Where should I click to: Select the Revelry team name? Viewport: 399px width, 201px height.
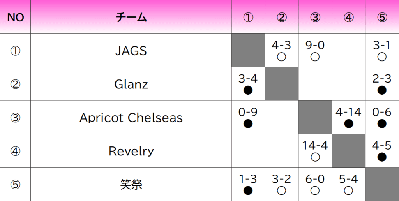point(131,151)
